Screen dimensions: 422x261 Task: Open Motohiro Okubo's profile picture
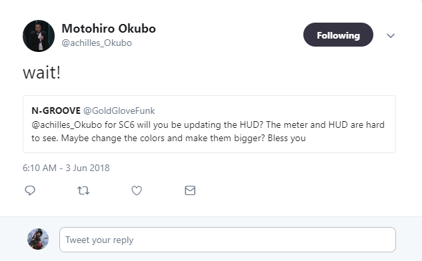[39, 36]
